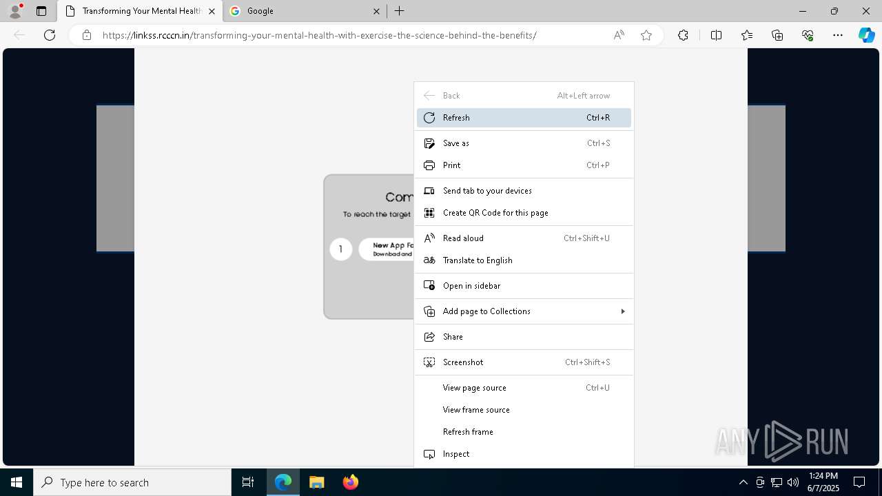Select Create QR Code for this page
Image resolution: width=882 pixels, height=496 pixels.
coord(524,213)
